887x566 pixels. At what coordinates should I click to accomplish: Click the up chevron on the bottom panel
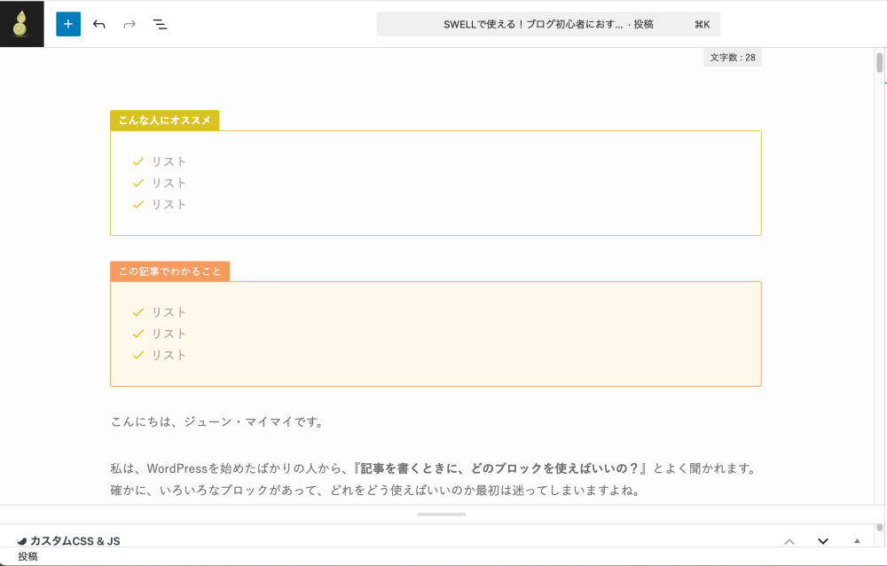click(789, 540)
